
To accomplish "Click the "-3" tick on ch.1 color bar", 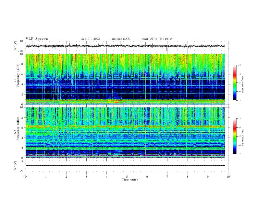I will tap(239, 65).
